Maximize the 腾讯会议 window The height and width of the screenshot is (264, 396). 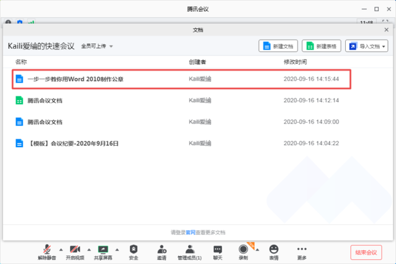pyautogui.click(x=377, y=9)
